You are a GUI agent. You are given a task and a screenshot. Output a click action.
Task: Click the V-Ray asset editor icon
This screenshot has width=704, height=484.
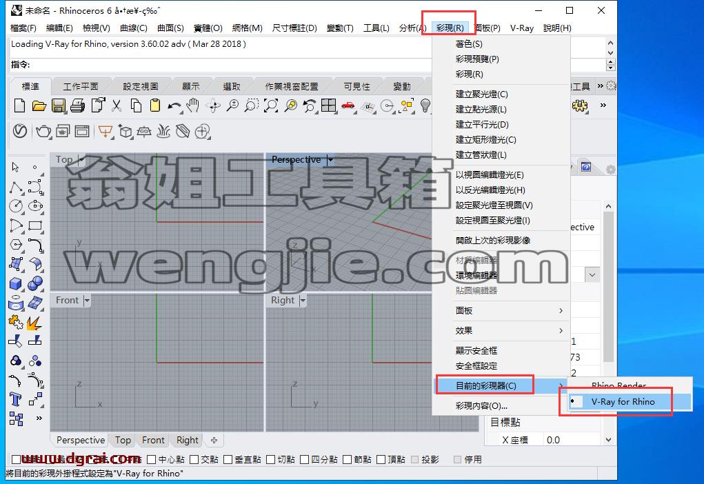click(x=20, y=131)
